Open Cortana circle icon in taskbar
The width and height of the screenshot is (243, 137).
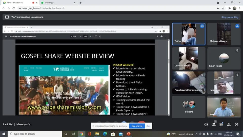[x=66, y=134]
